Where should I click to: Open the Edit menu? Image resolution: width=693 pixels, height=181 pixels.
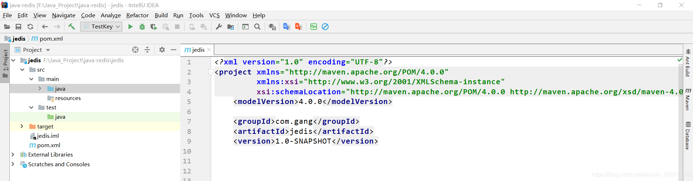pos(23,15)
